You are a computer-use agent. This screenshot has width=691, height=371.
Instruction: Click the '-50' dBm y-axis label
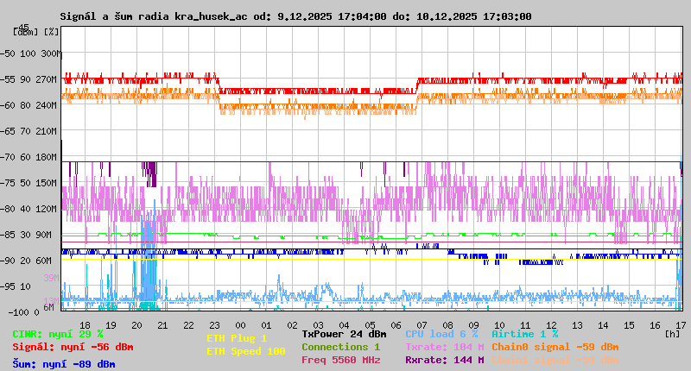(x=7, y=53)
